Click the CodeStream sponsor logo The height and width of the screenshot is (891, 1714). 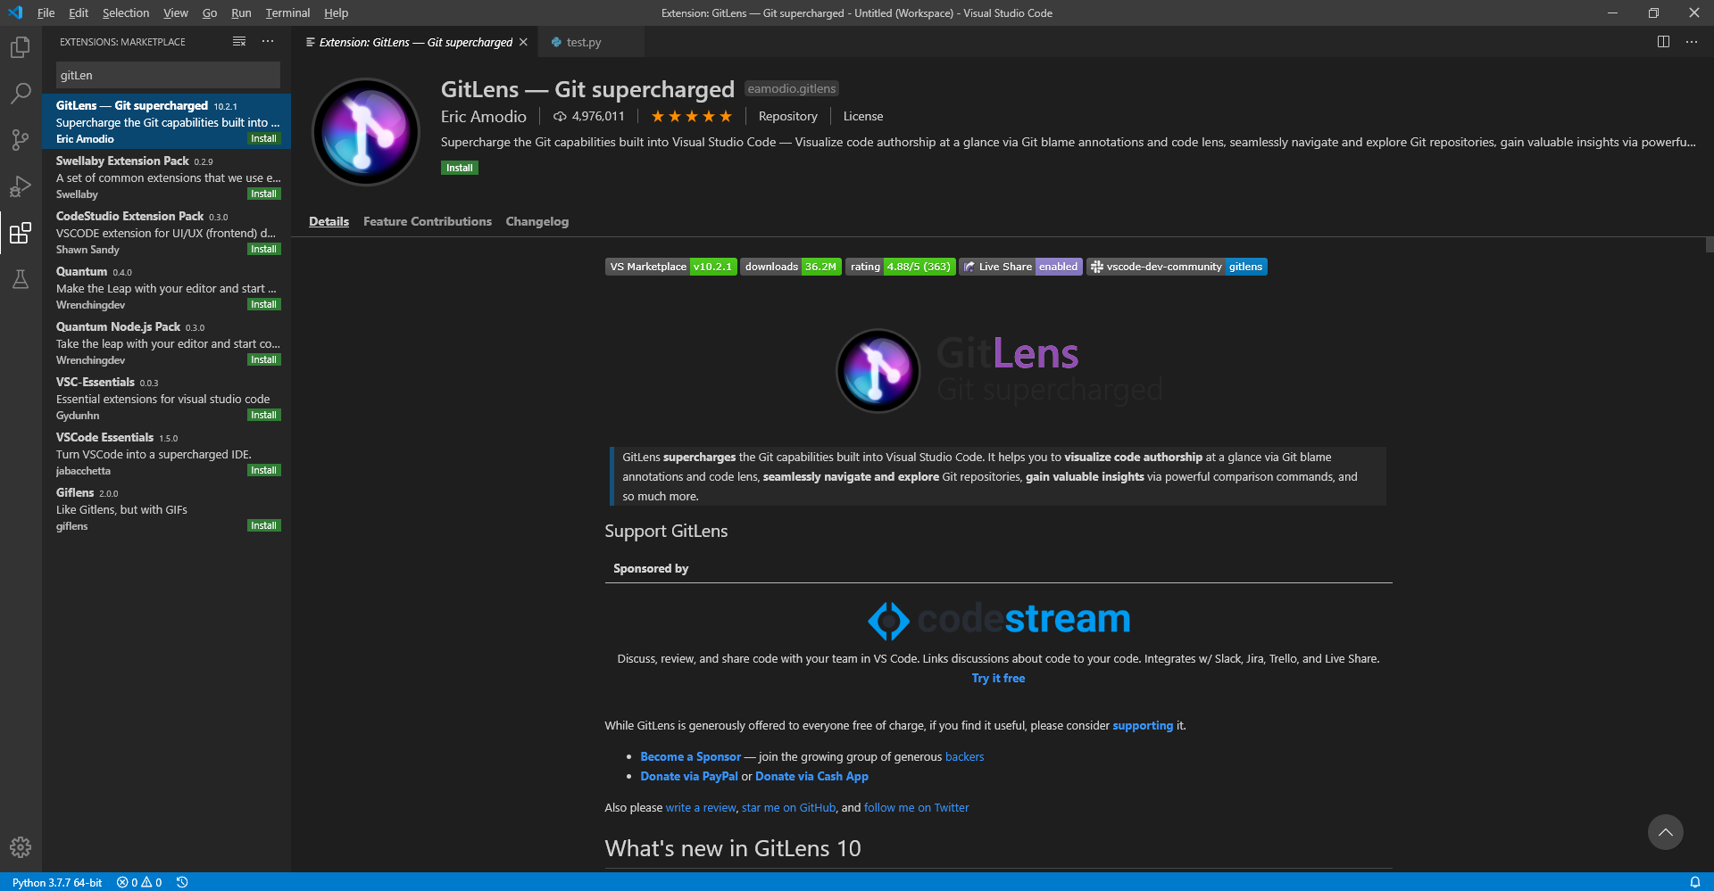pyautogui.click(x=998, y=619)
